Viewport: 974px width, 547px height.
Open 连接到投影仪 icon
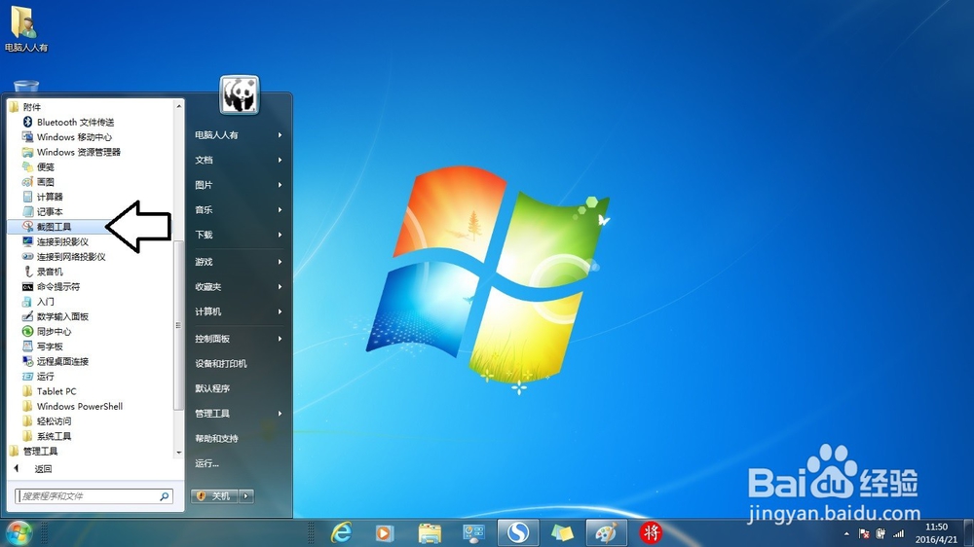click(27, 241)
